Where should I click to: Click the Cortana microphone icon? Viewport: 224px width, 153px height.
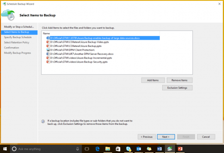click(78, 149)
